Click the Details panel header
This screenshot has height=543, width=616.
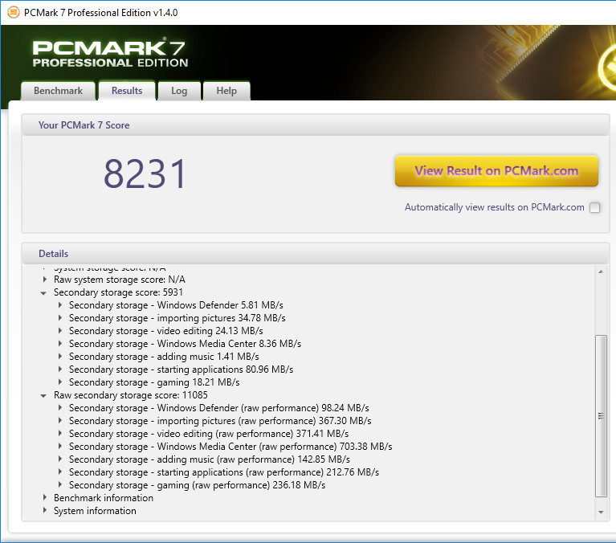(x=316, y=254)
